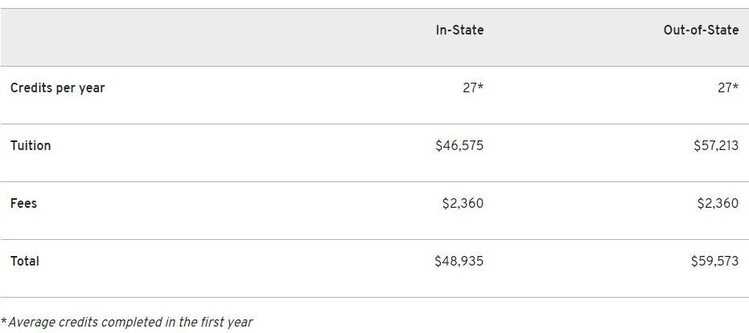The width and height of the screenshot is (749, 333).
Task: Click the Out-of-State fees amount $2,360
Action: pyautogui.click(x=718, y=204)
